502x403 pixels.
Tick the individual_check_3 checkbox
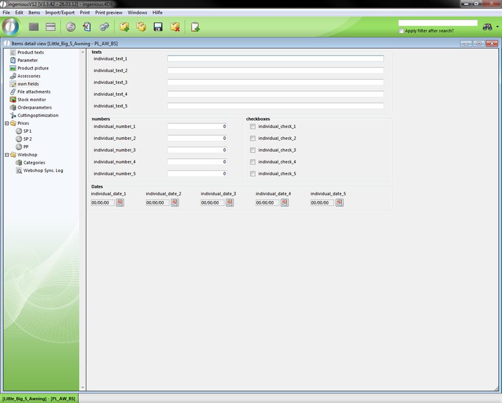click(x=253, y=150)
